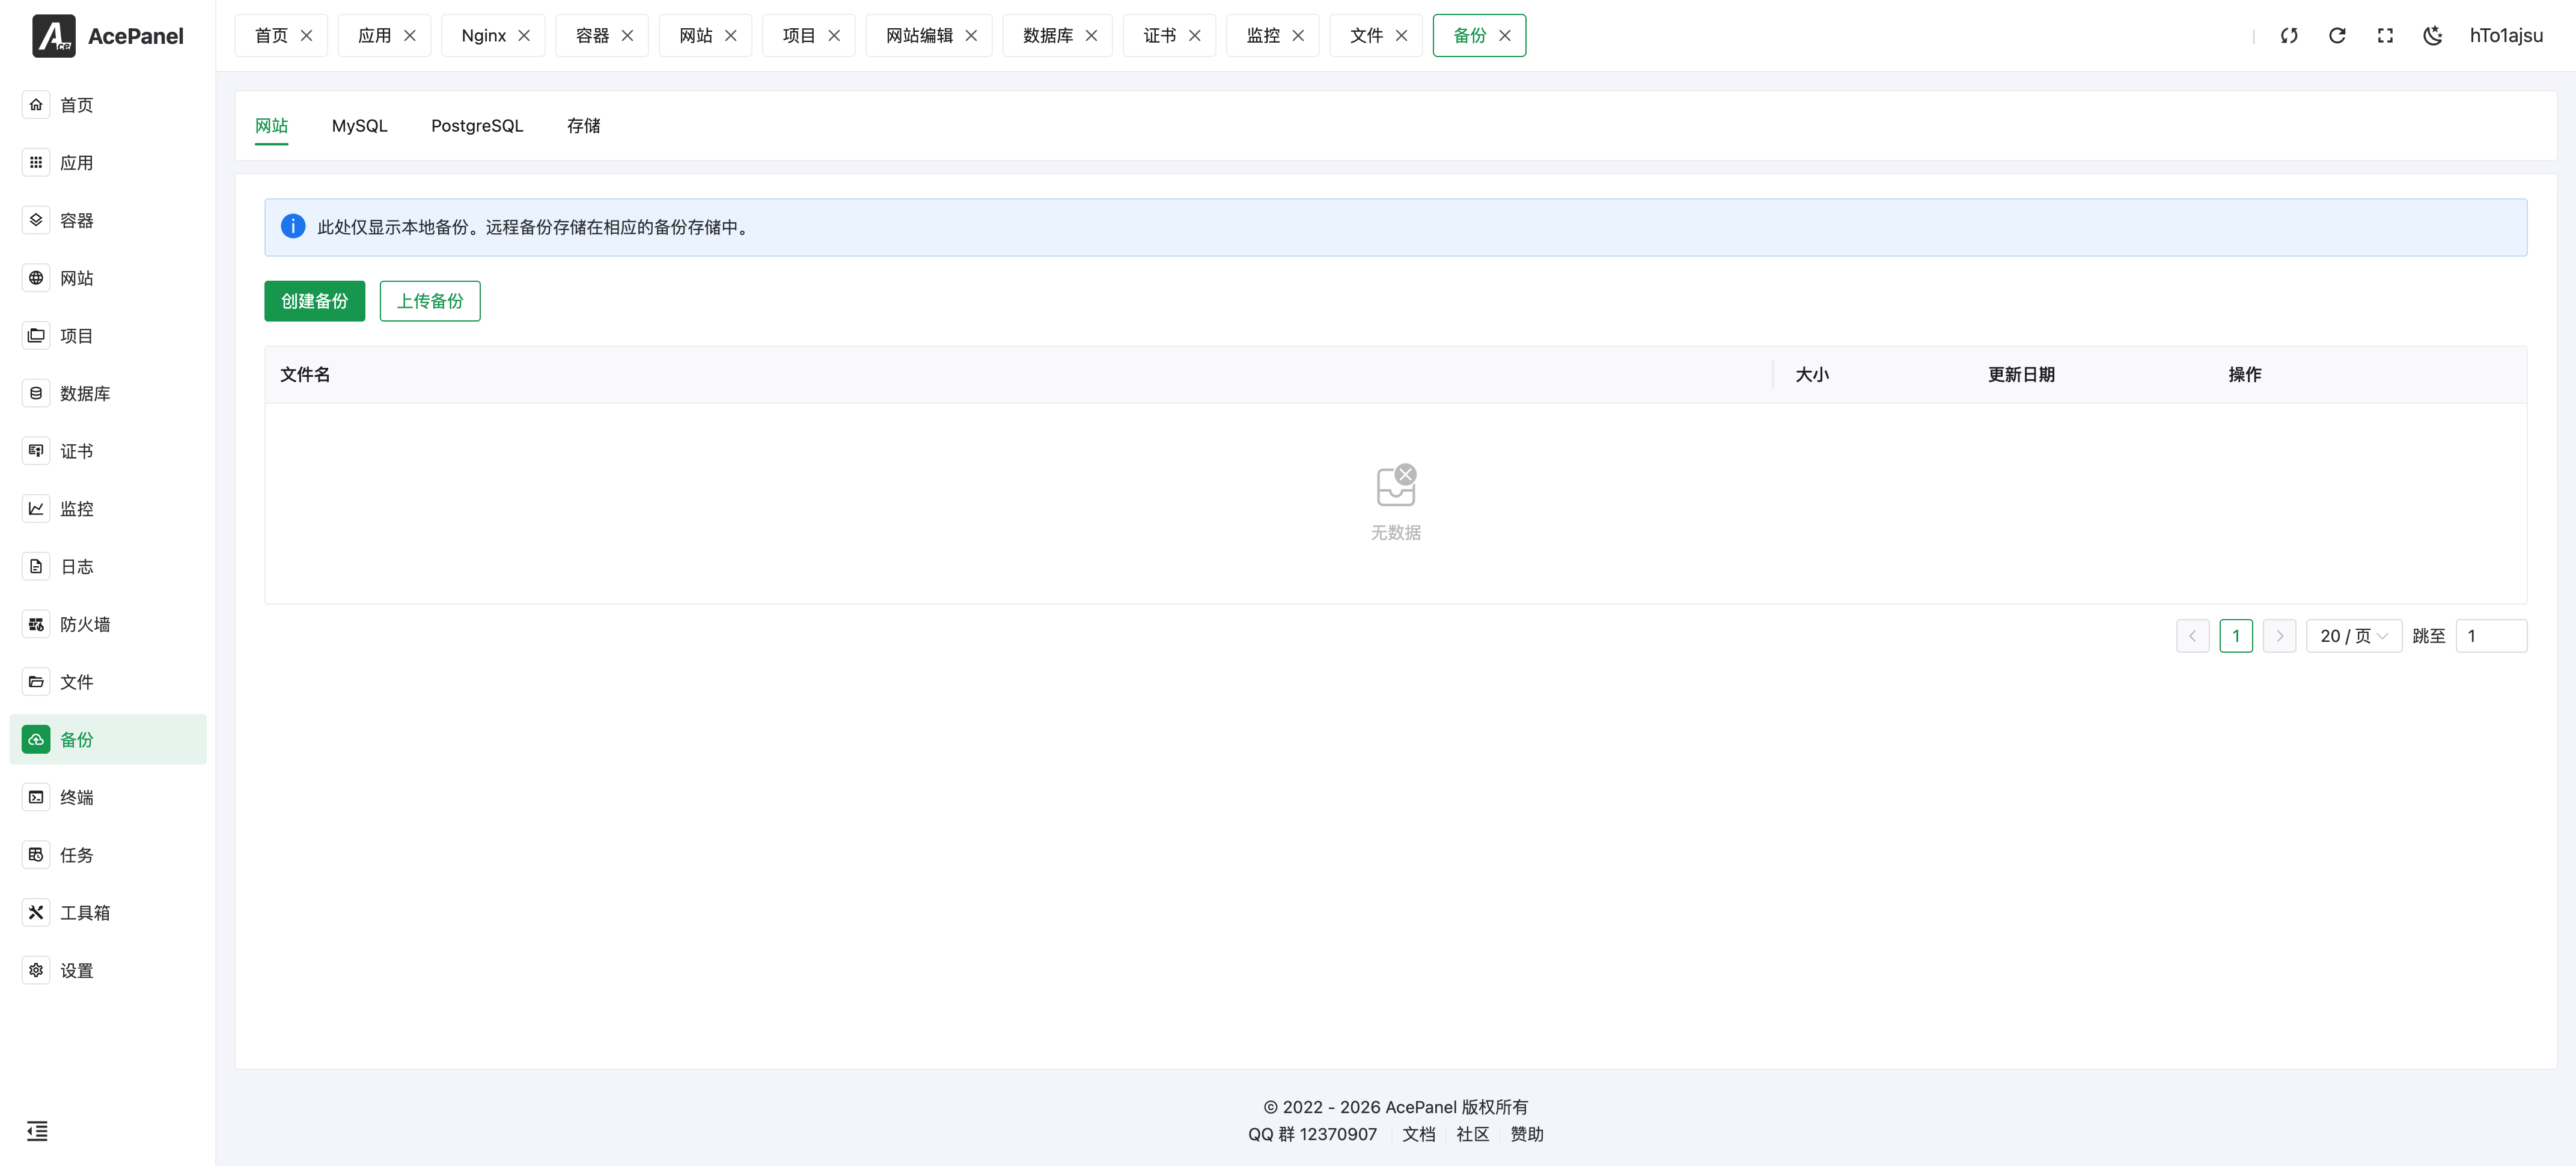The width and height of the screenshot is (2576, 1166).
Task: Switch to the PostgreSQL tab
Action: [x=476, y=126]
